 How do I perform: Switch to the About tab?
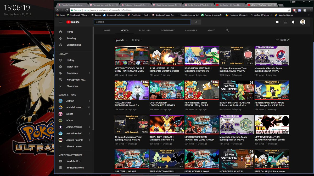click(x=211, y=31)
